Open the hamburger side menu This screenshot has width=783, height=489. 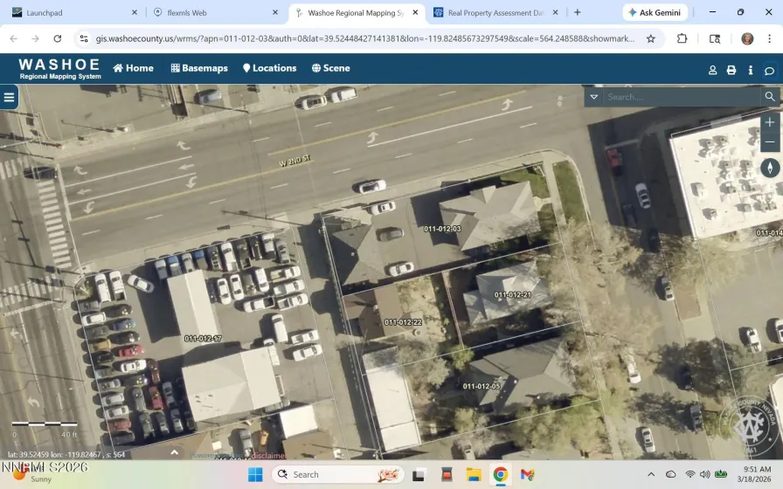[9, 97]
